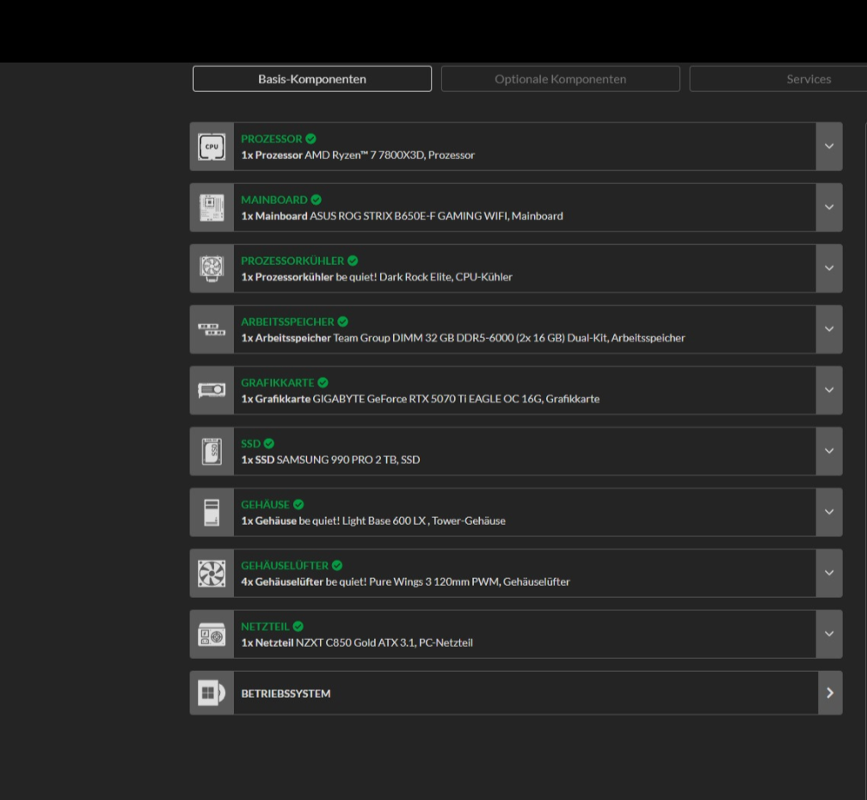The image size is (867, 800).
Task: Switch to the Services tab
Action: pyautogui.click(x=778, y=79)
